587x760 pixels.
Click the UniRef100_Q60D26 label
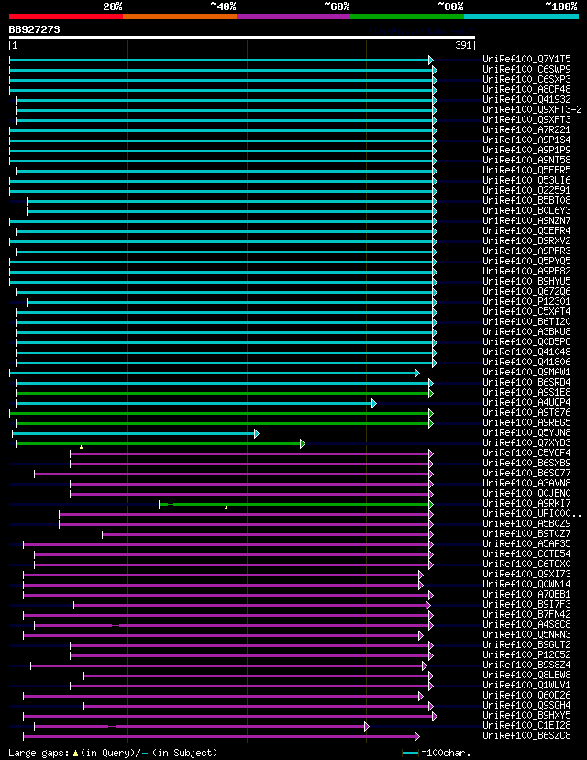[x=526, y=695]
